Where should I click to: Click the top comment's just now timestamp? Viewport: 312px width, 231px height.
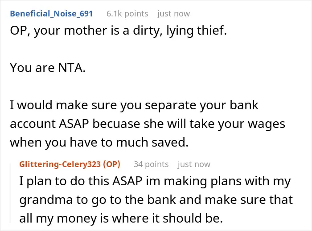[x=173, y=14]
